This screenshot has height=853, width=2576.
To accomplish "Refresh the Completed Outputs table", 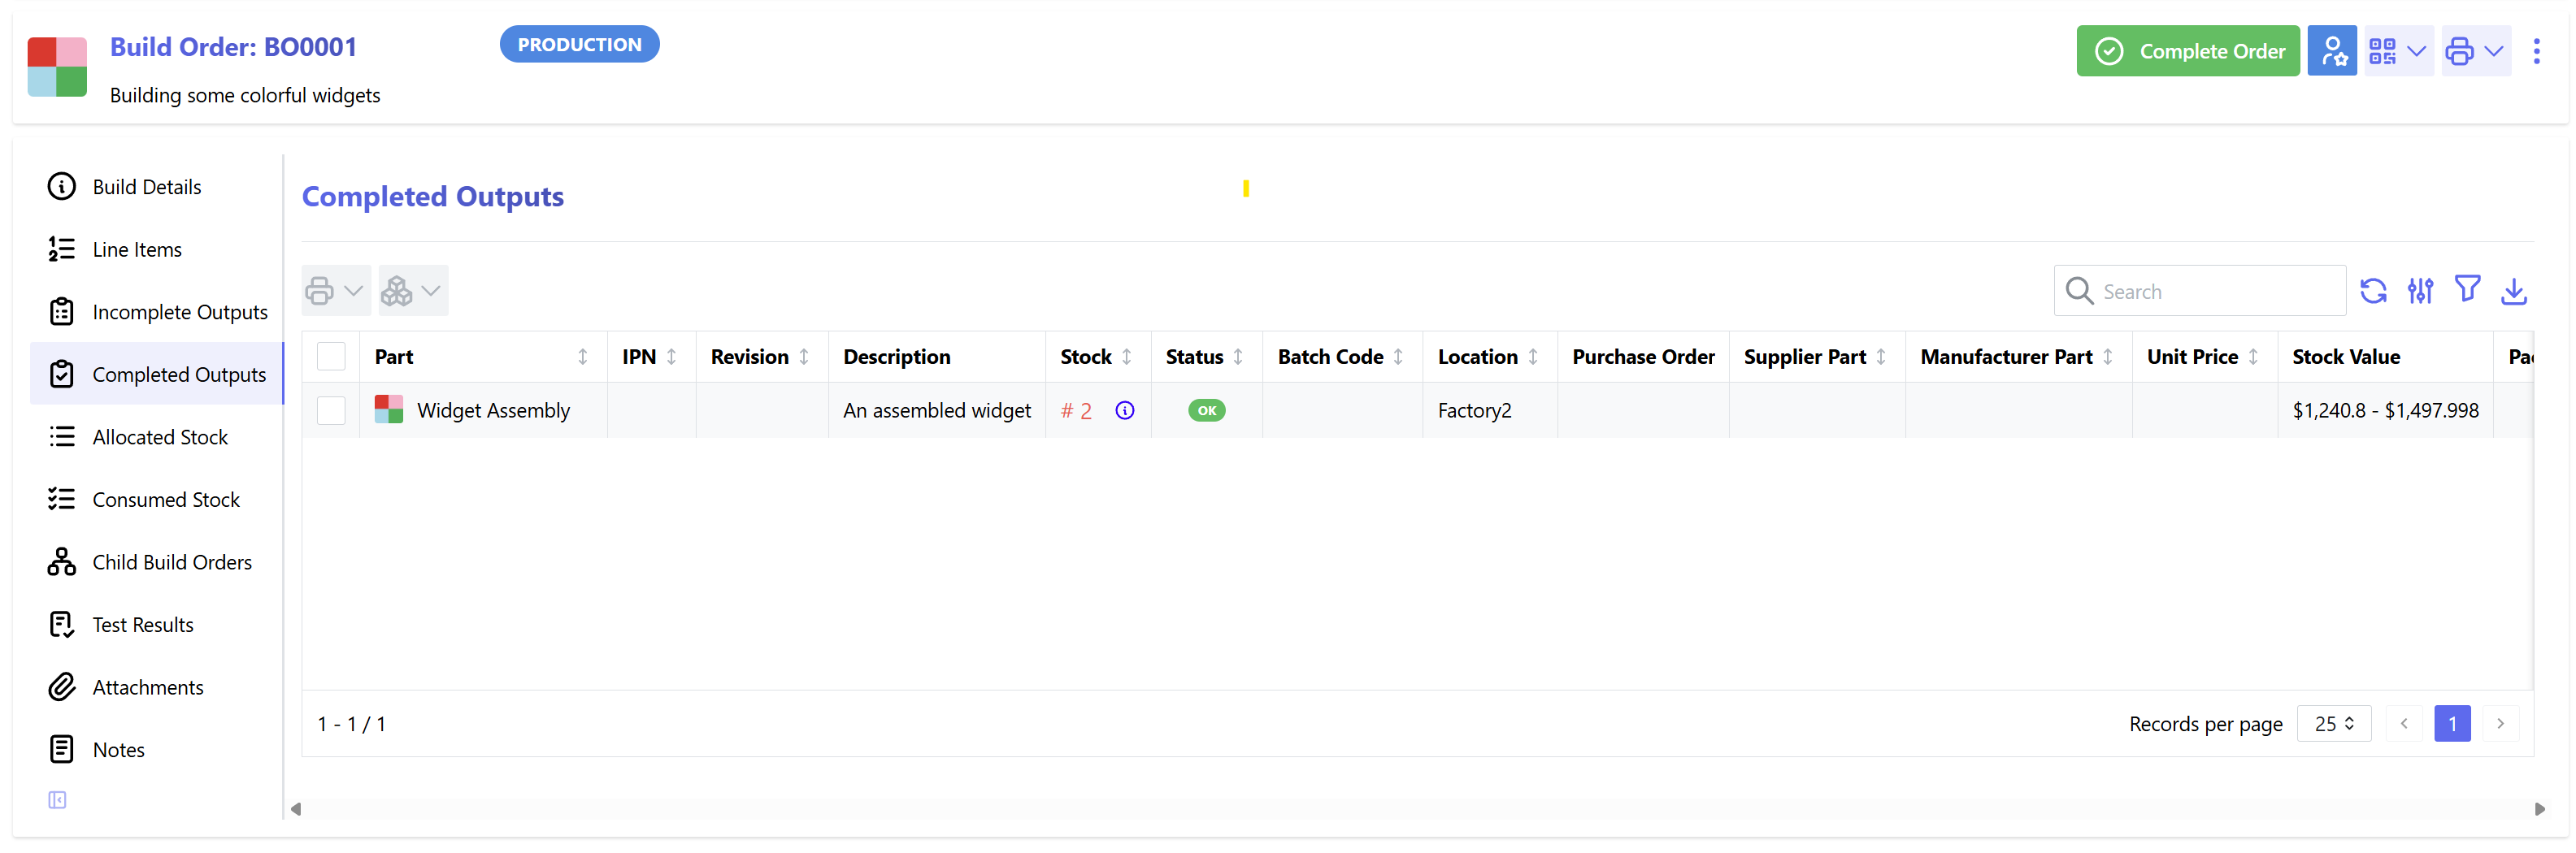I will pyautogui.click(x=2375, y=291).
